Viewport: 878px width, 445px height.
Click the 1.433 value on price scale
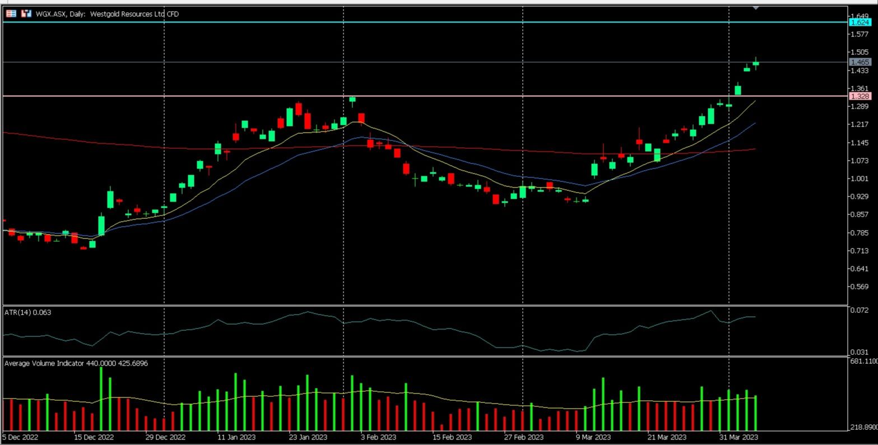point(860,71)
